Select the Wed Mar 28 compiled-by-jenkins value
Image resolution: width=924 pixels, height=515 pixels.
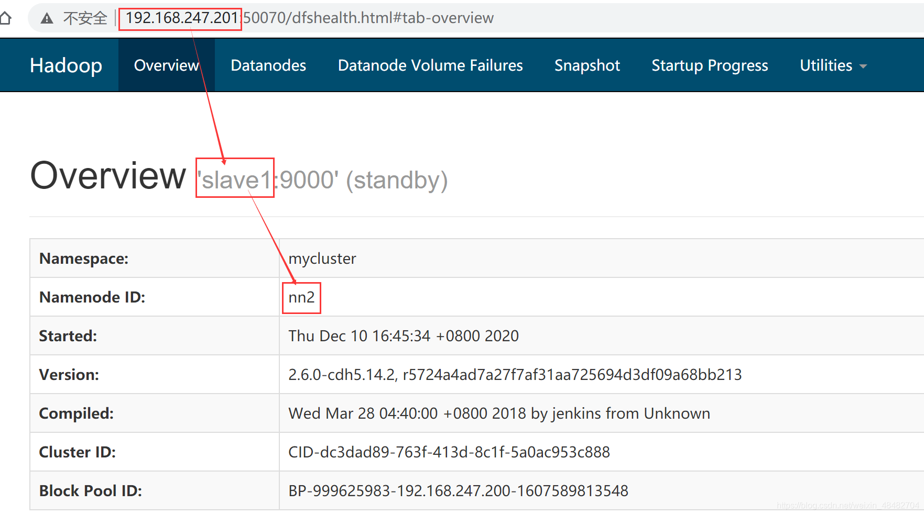coord(499,413)
